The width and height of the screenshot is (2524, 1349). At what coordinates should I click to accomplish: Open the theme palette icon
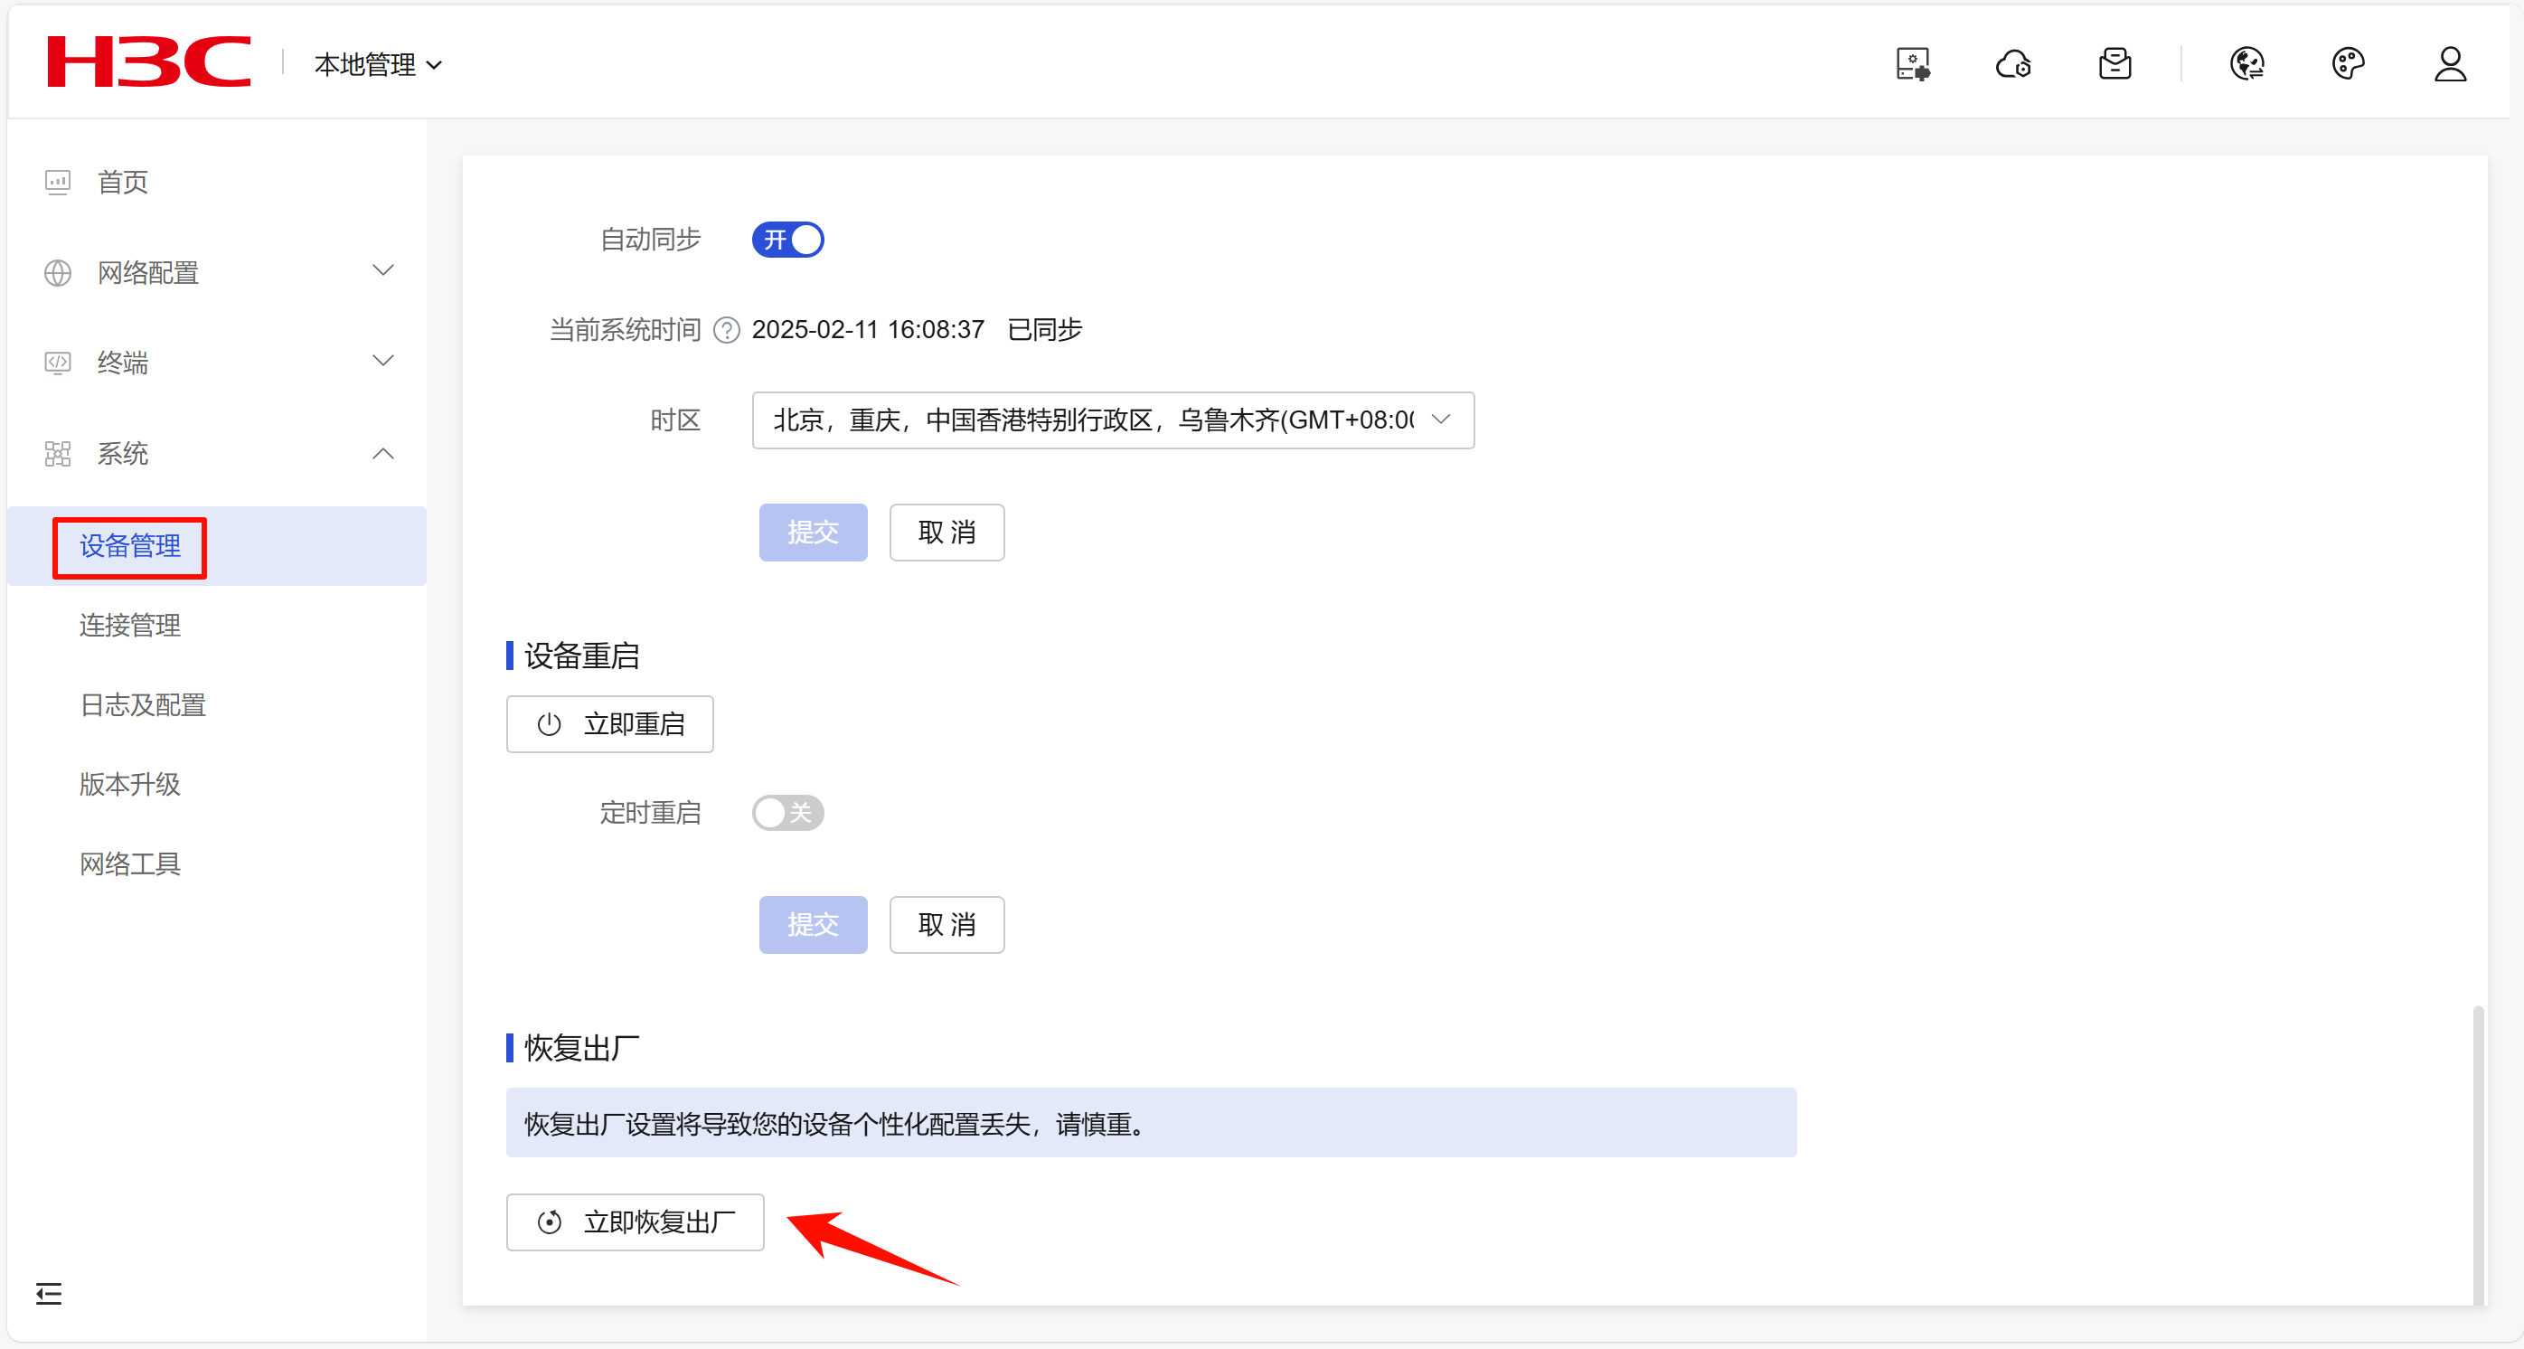(2348, 65)
